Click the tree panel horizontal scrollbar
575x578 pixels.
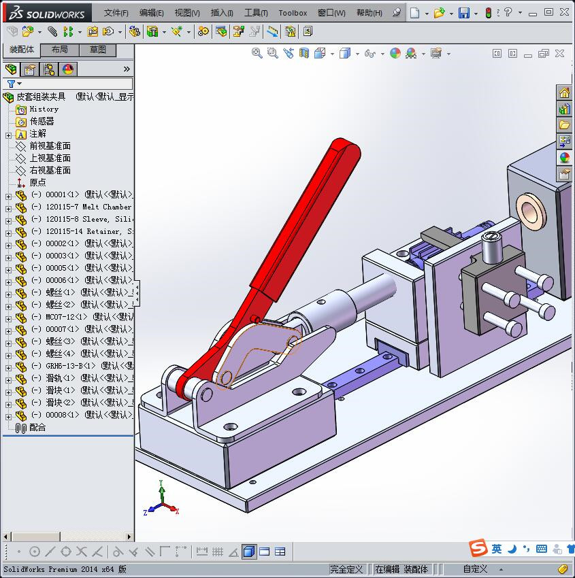67,537
